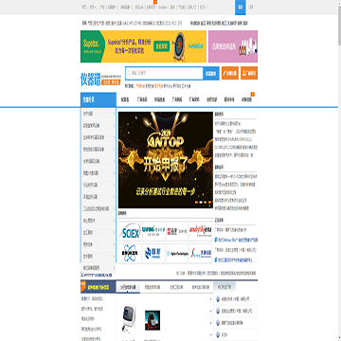Expand the last left sidebar category
The width and height of the screenshot is (341, 341).
click(99, 268)
